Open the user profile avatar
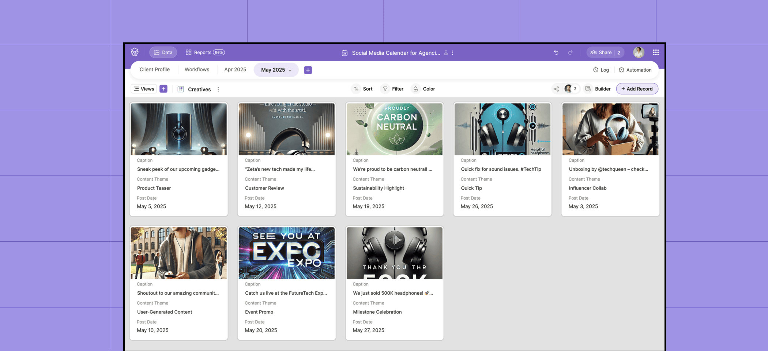 pyautogui.click(x=639, y=52)
